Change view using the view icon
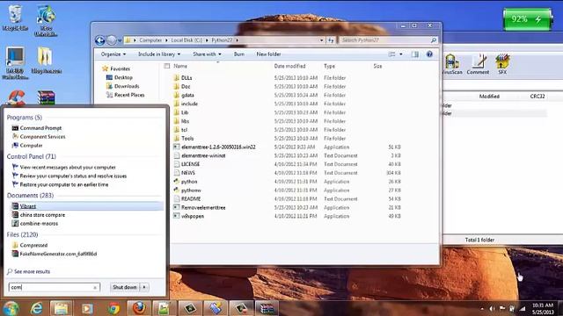Viewport: 563px width, 316px height. click(x=391, y=54)
